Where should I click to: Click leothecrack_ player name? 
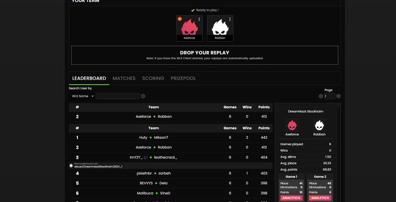(166, 158)
